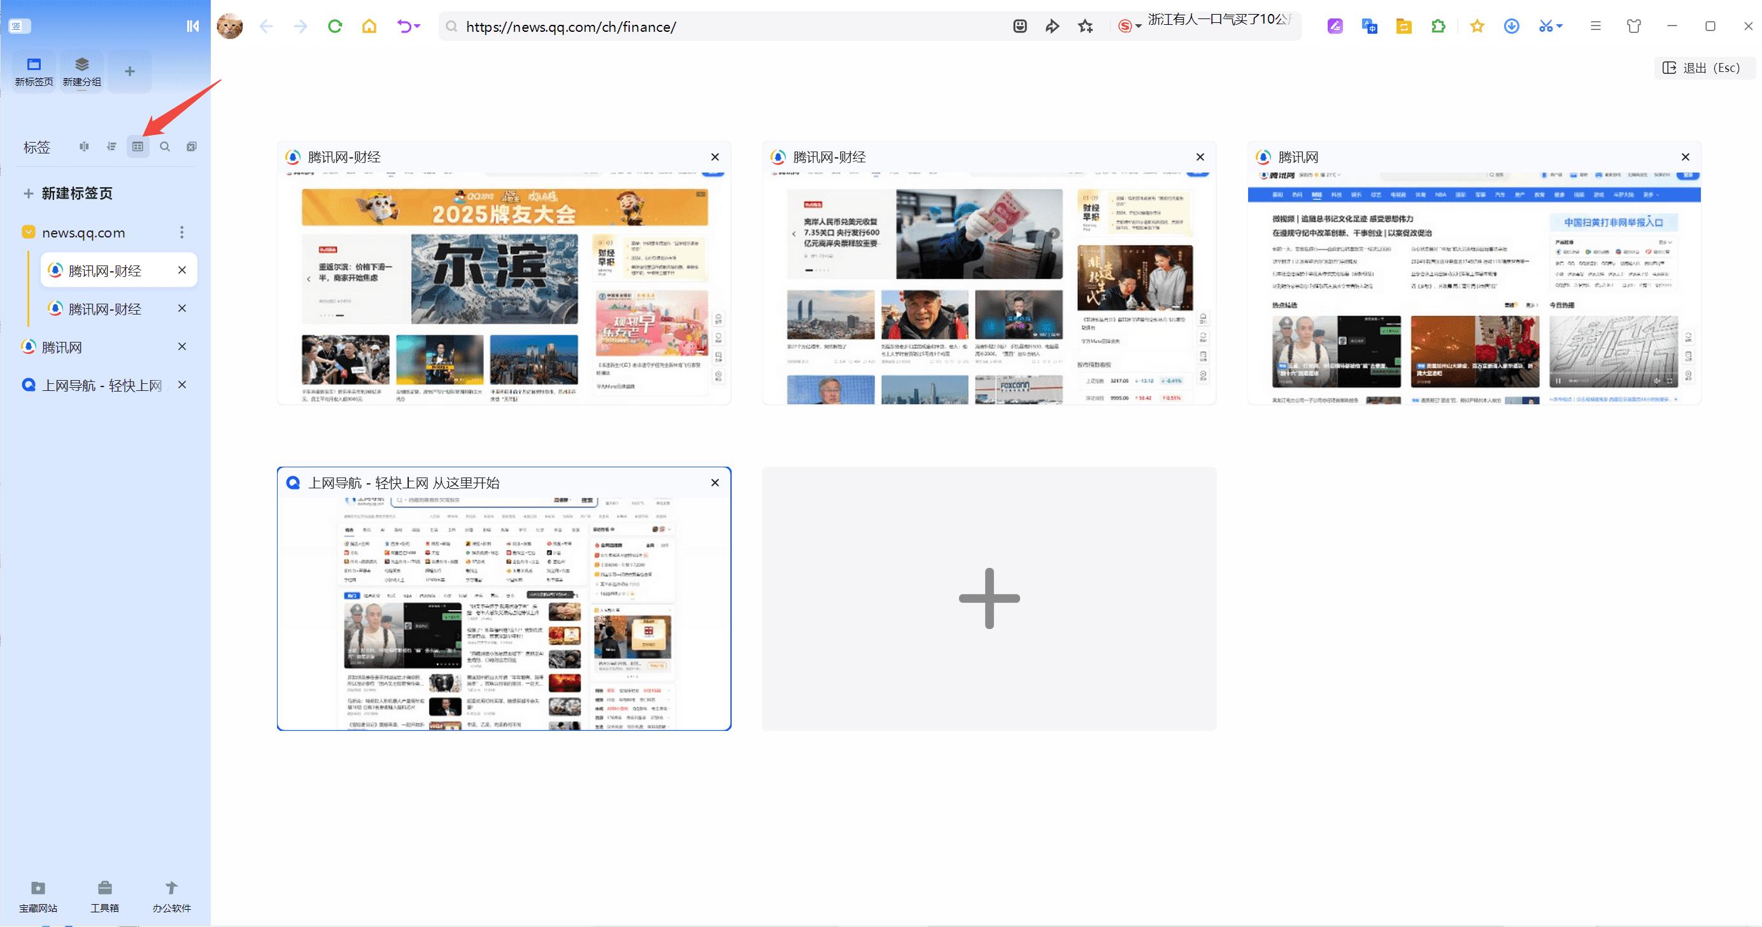Open 腾讯网 tab thumbnail preview
The width and height of the screenshot is (1762, 927).
pos(1474,287)
